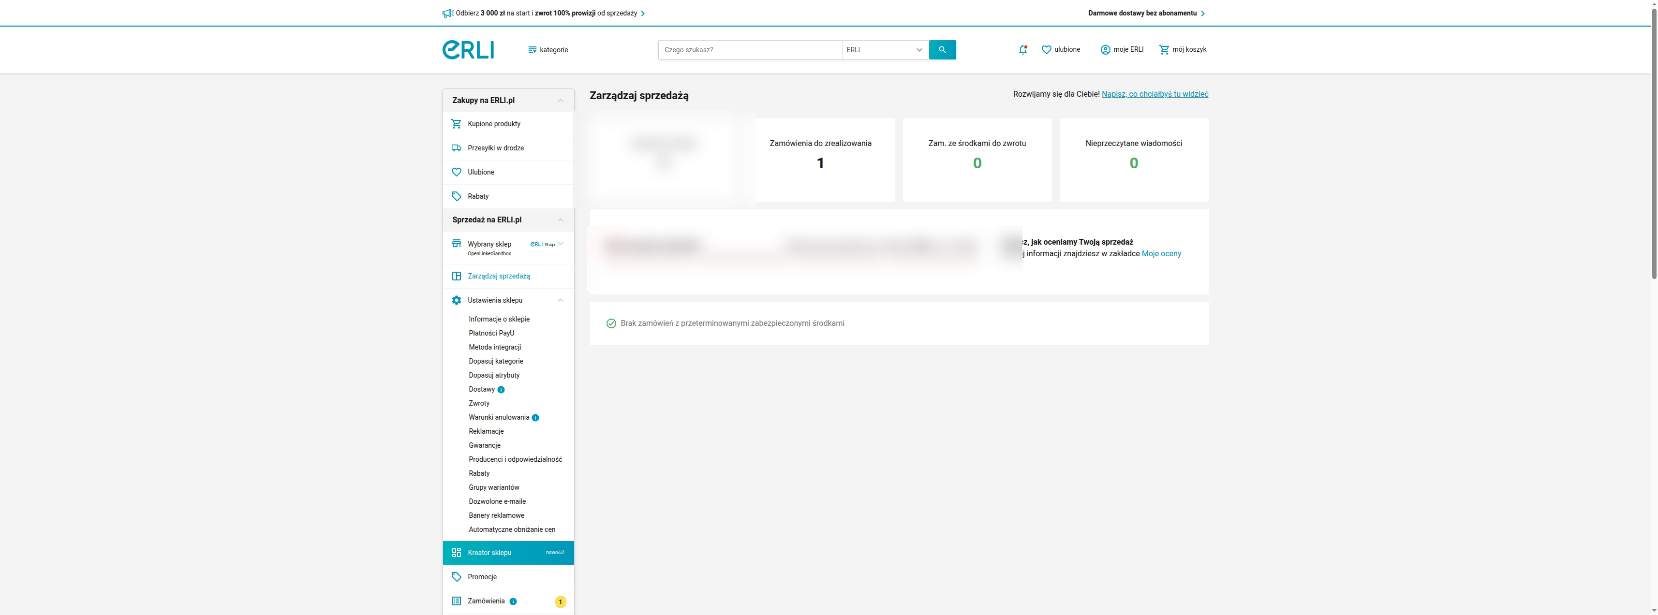This screenshot has width=1658, height=615.
Task: Click the Napisz, co chciałbyś tu widzieć link
Action: point(1155,94)
